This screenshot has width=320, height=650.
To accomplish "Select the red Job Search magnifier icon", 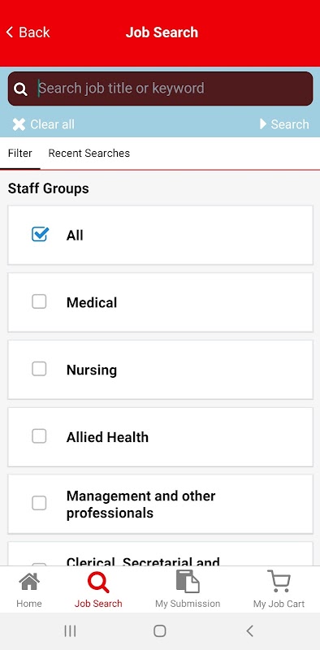I will click(x=98, y=582).
